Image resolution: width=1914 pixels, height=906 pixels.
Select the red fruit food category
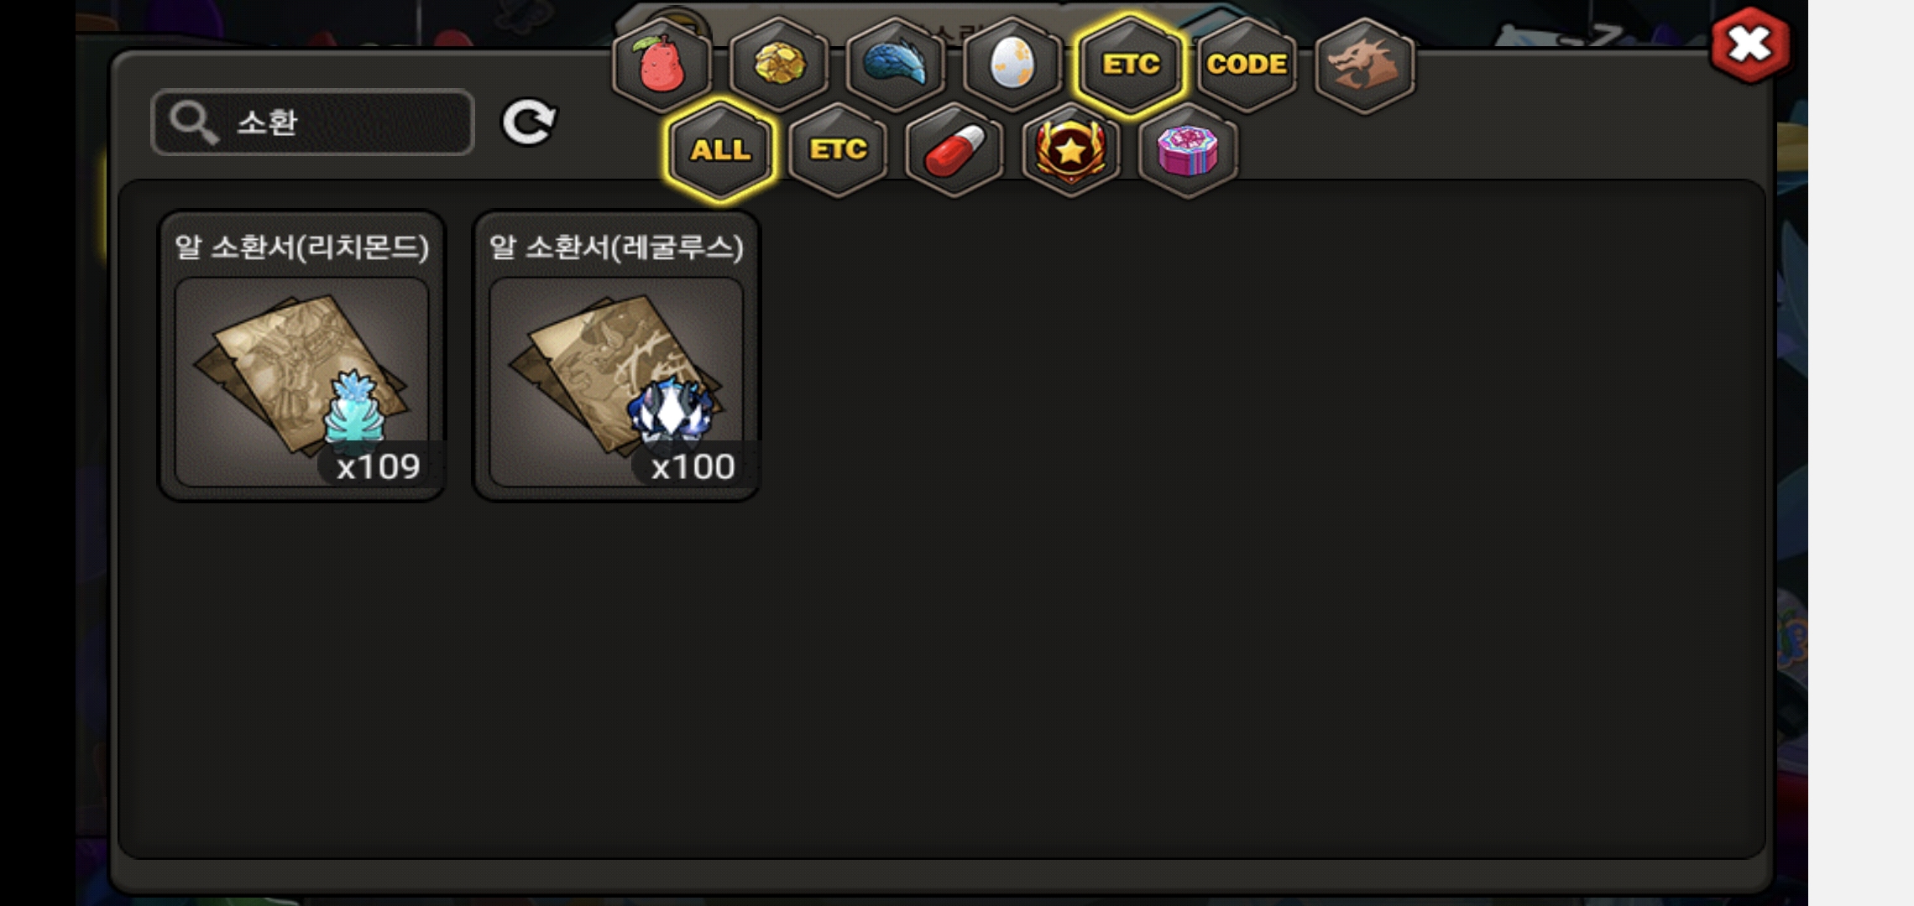pyautogui.click(x=662, y=65)
